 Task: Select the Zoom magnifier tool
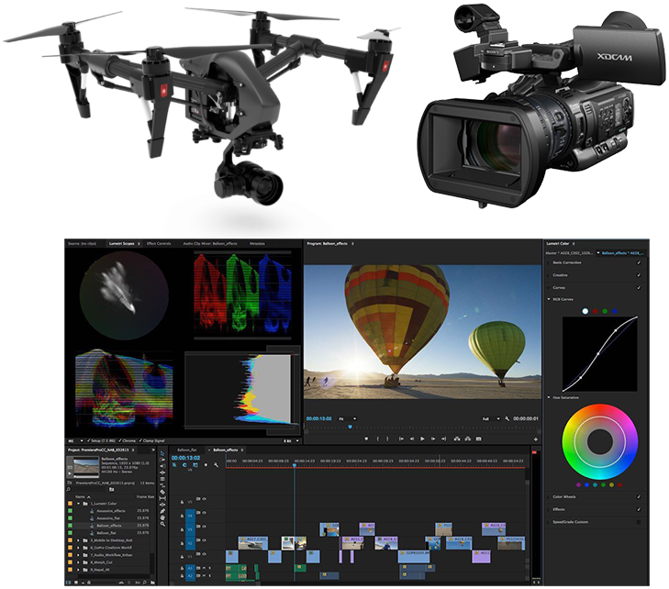pyautogui.click(x=162, y=524)
